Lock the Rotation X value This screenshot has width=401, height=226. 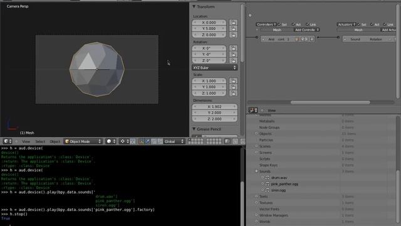(x=233, y=48)
